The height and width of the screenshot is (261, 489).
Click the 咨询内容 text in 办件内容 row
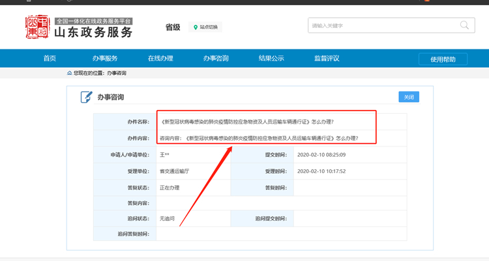pos(267,138)
